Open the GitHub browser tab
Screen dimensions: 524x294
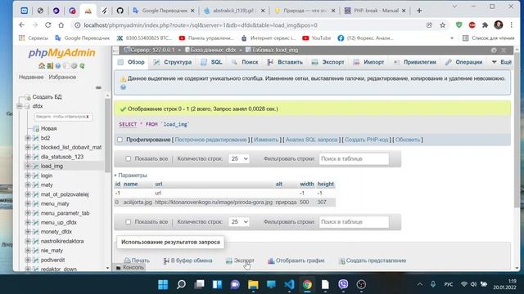(x=120, y=11)
